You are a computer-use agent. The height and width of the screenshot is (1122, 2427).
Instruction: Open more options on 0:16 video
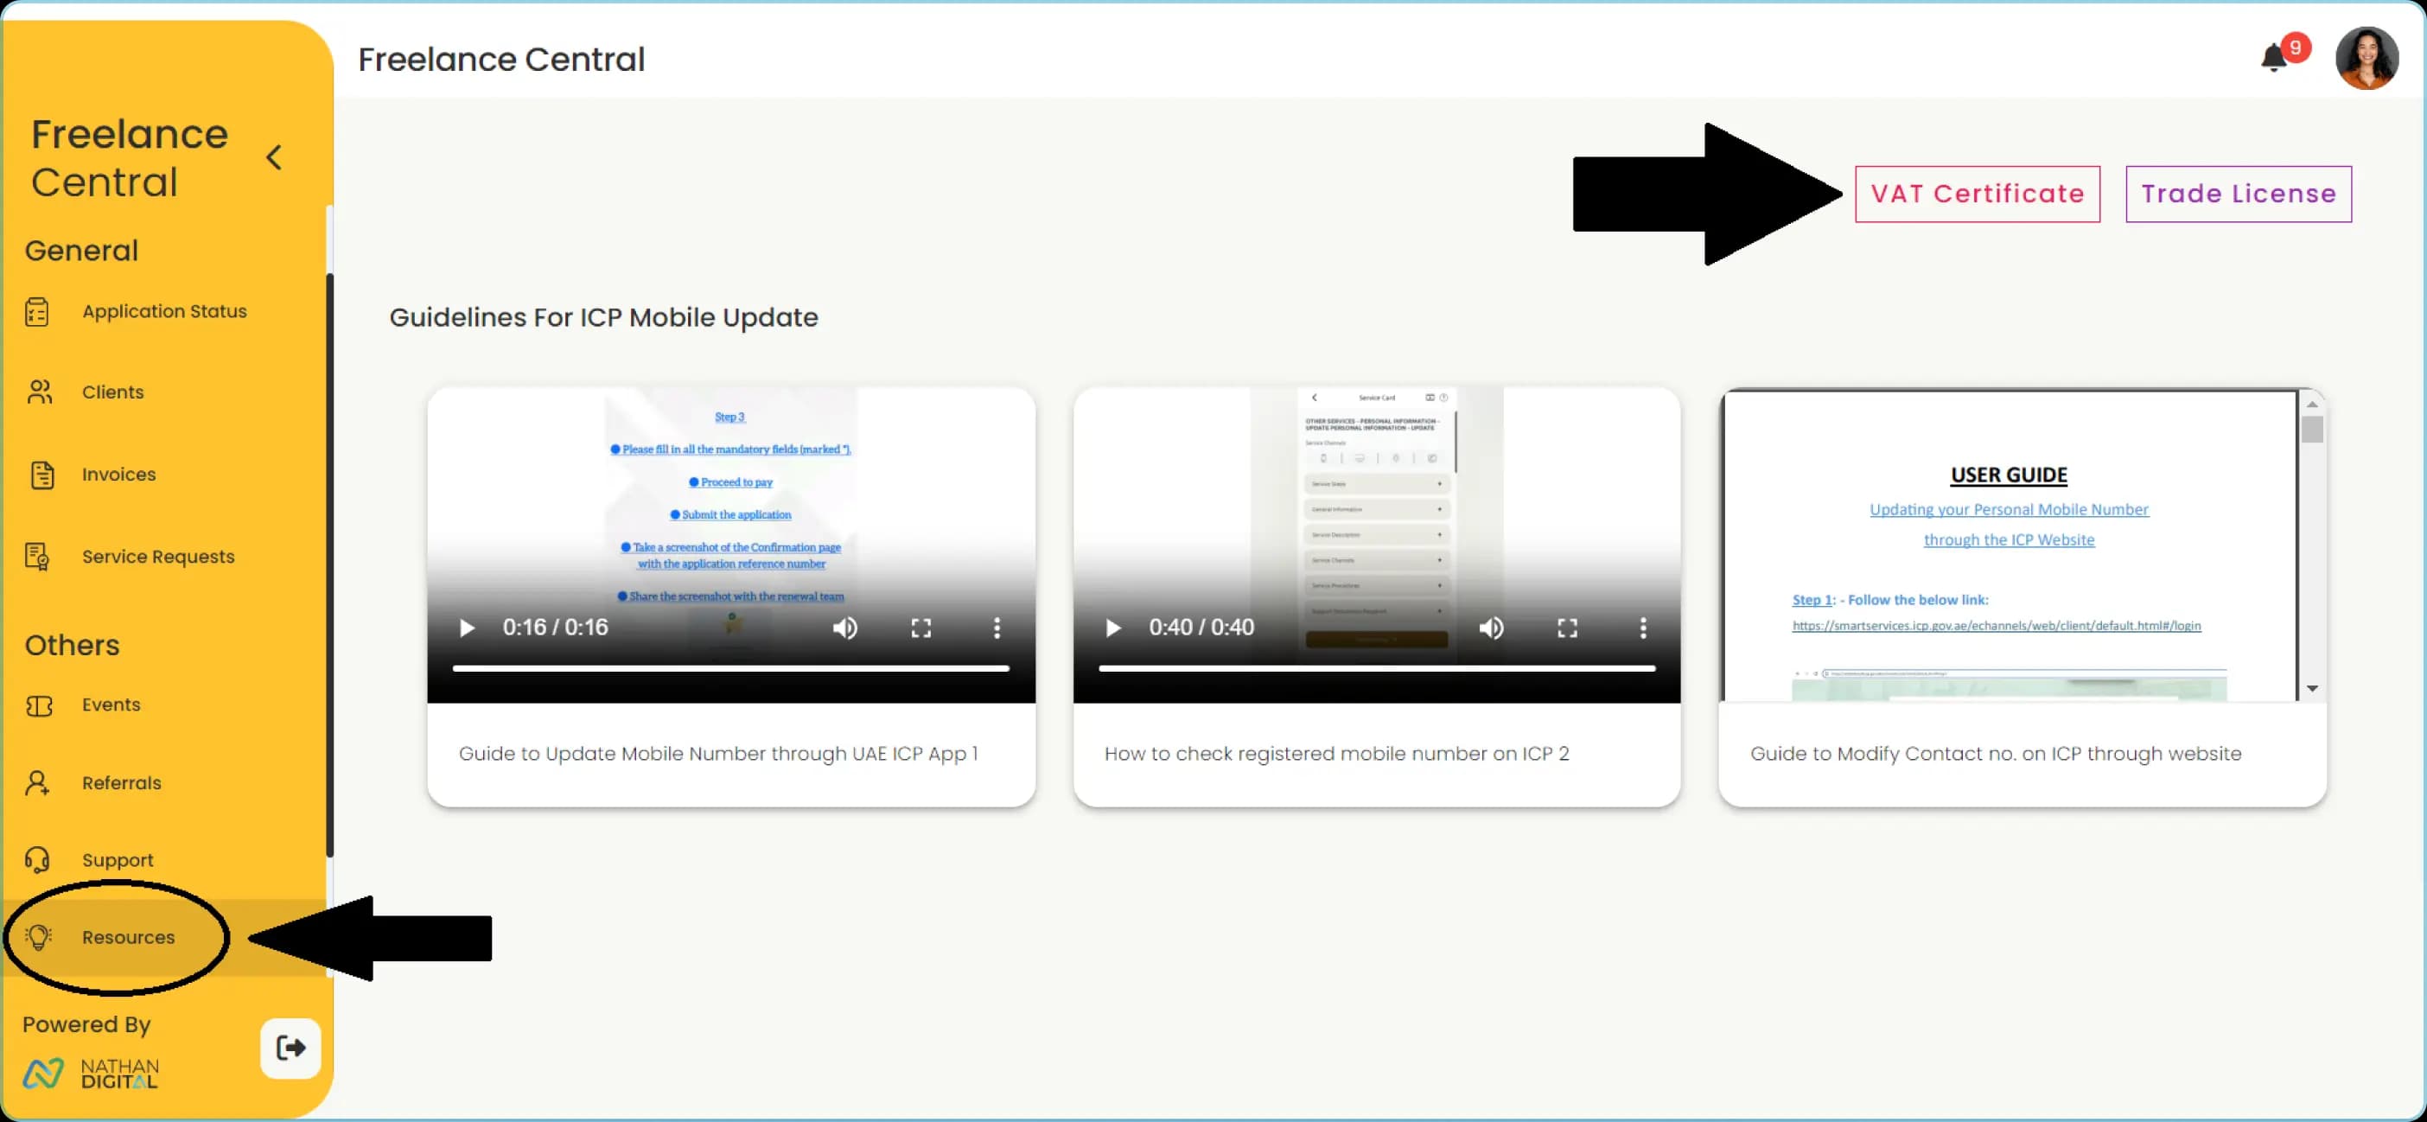(997, 628)
